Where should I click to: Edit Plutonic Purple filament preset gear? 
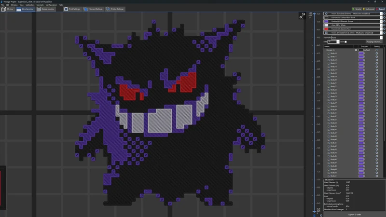[x=384, y=21]
